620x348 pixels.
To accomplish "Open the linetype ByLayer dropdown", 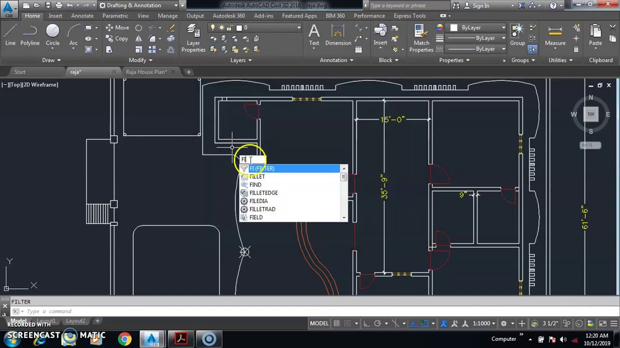I will [477, 49].
